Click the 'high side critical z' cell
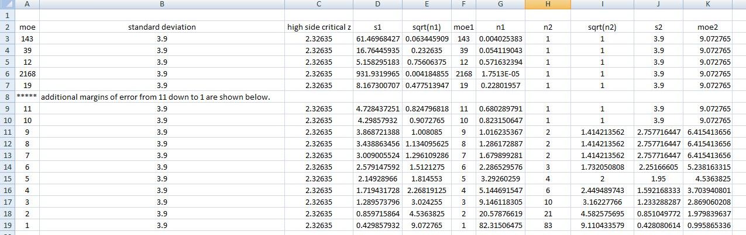The height and width of the screenshot is (235, 746). coord(319,27)
